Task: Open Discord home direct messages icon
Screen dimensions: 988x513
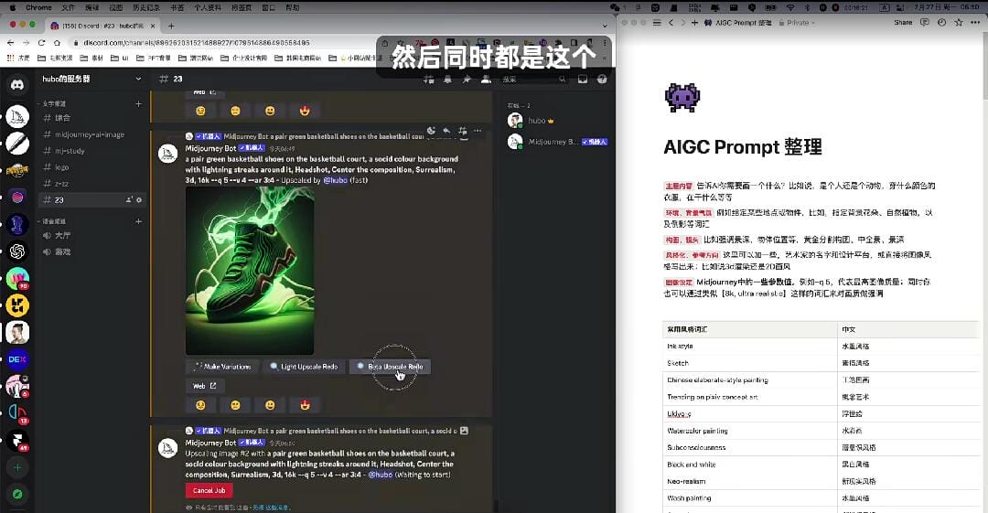Action: point(17,84)
